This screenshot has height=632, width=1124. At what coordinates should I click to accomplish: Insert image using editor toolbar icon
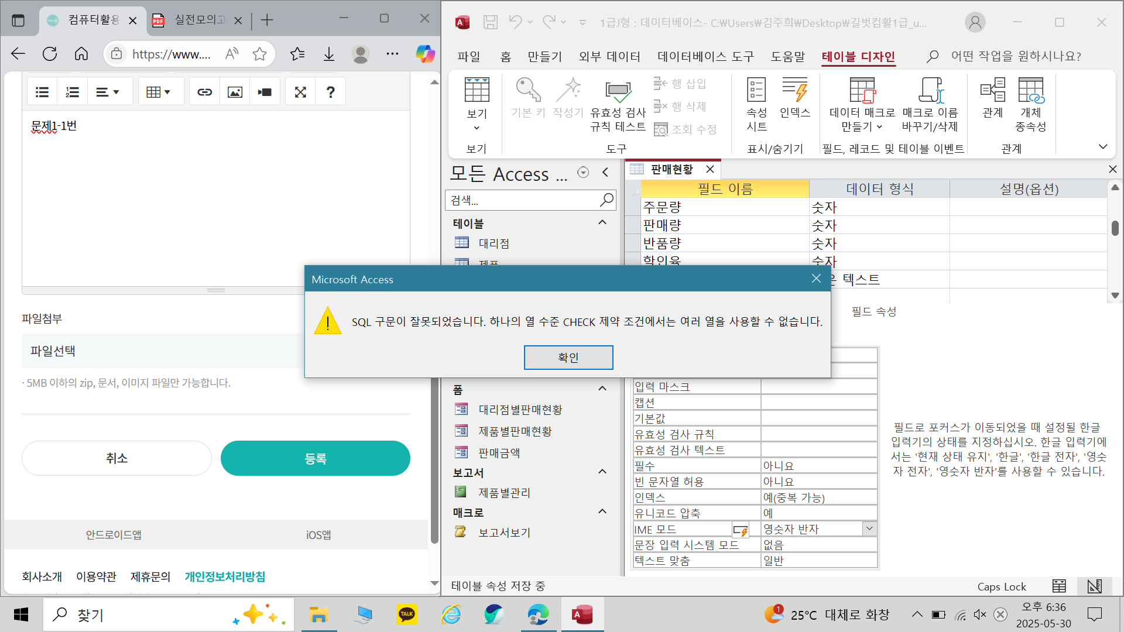(235, 92)
